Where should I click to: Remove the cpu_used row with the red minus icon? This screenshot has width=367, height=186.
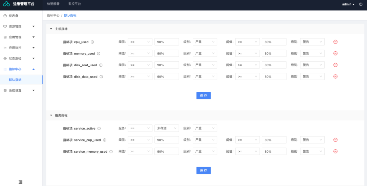click(335, 42)
